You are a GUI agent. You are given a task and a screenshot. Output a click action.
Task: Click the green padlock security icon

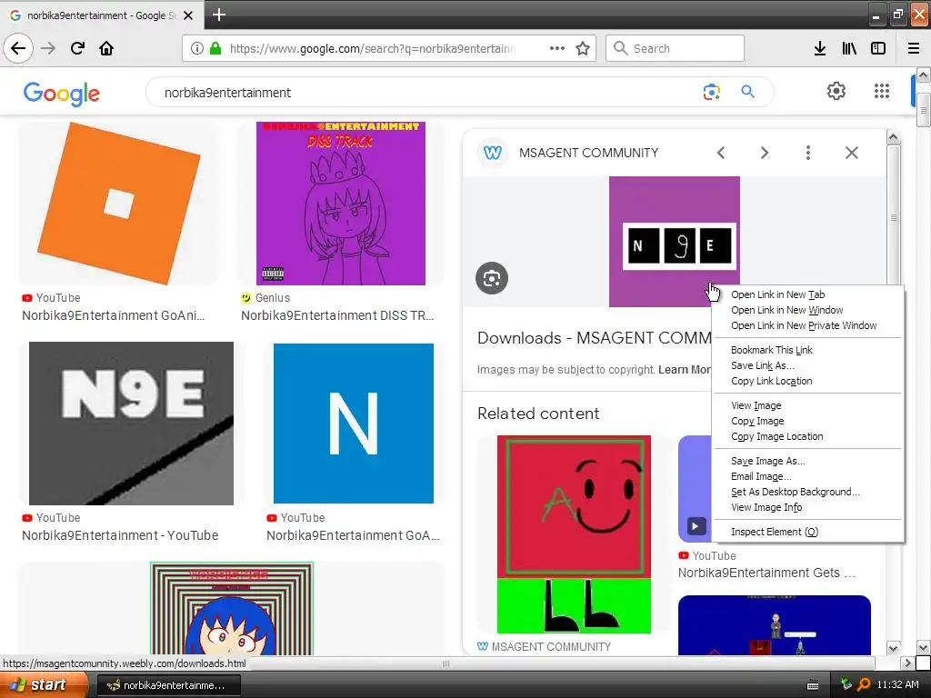tap(215, 48)
